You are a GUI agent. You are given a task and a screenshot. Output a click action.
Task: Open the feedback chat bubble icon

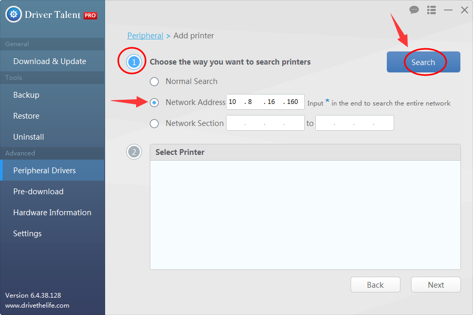(414, 10)
